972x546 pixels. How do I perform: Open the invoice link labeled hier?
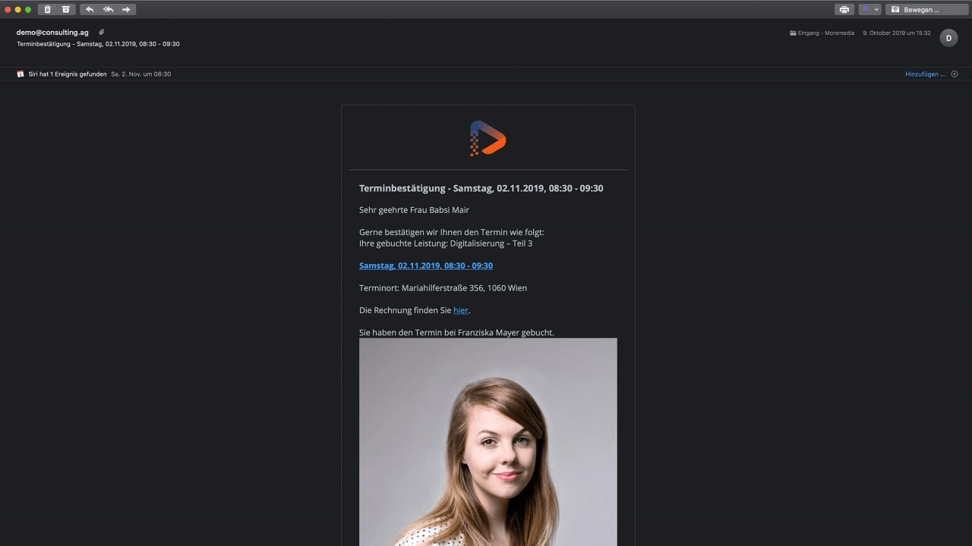461,310
